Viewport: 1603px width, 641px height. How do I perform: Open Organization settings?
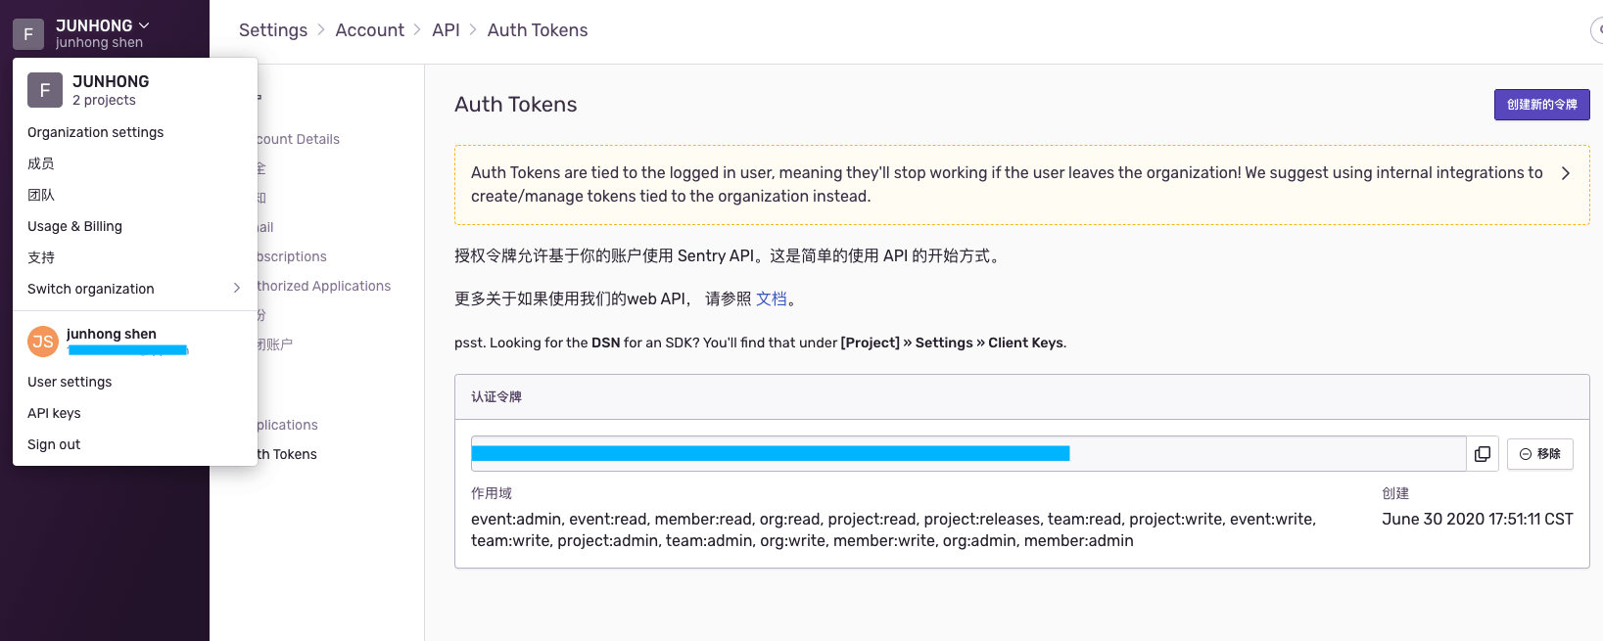click(x=96, y=132)
